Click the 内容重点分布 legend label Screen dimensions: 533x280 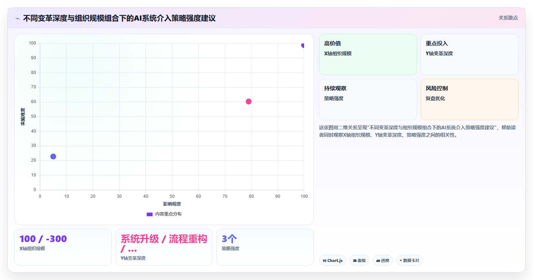pos(168,214)
